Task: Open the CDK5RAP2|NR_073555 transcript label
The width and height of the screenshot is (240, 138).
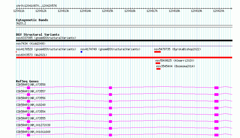Action: (x=31, y=118)
